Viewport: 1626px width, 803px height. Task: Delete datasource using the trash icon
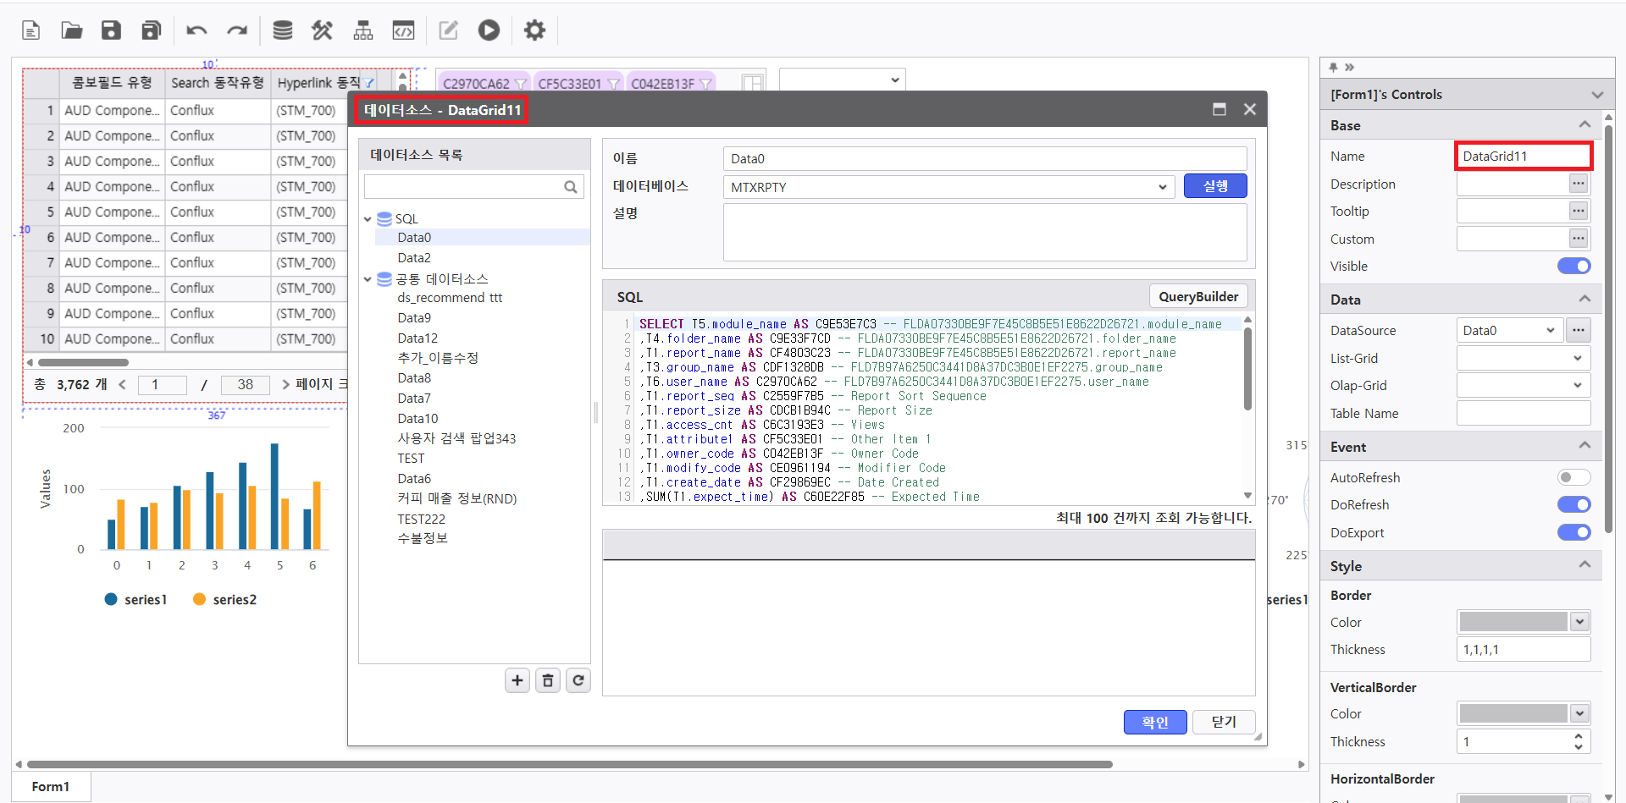(x=548, y=680)
